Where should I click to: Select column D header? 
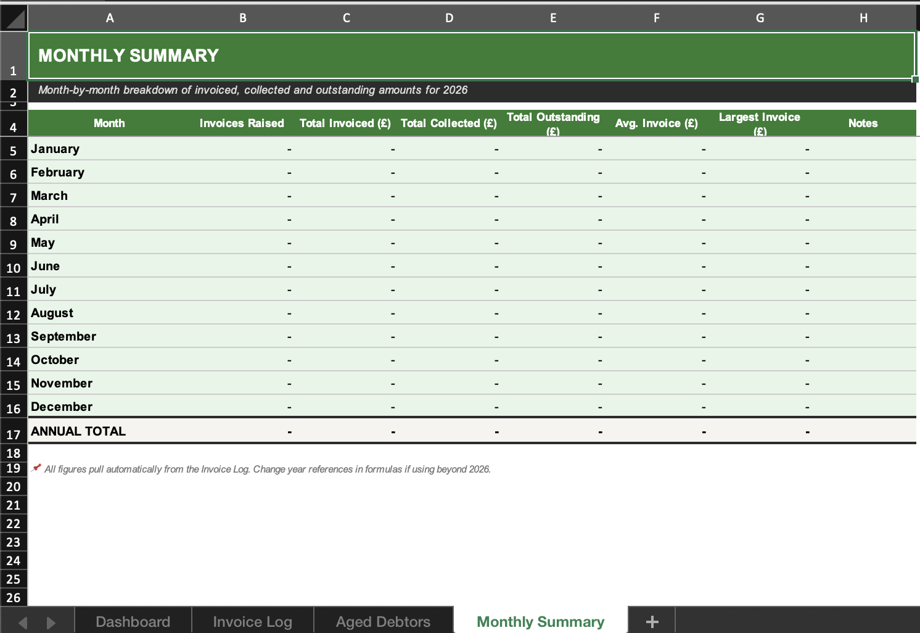coord(450,18)
